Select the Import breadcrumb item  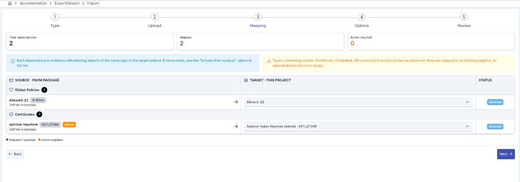click(x=93, y=4)
